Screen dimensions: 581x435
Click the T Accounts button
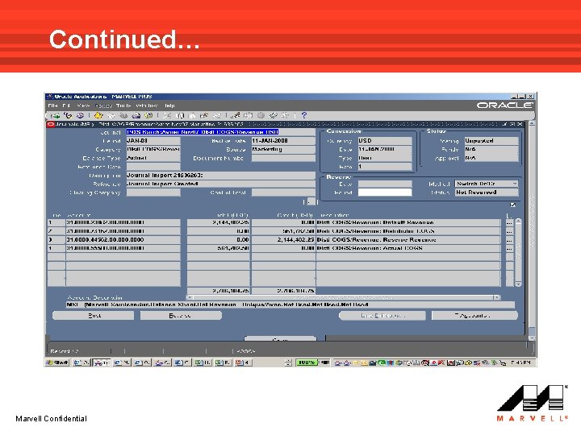click(x=474, y=316)
